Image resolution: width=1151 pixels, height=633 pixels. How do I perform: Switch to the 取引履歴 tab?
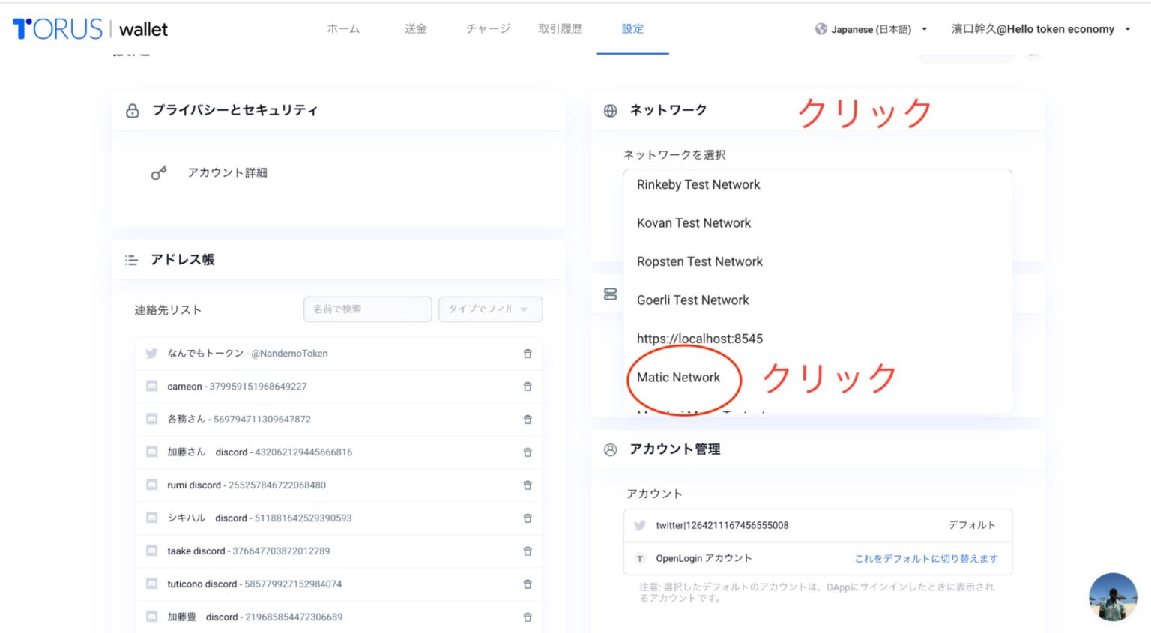(x=560, y=29)
